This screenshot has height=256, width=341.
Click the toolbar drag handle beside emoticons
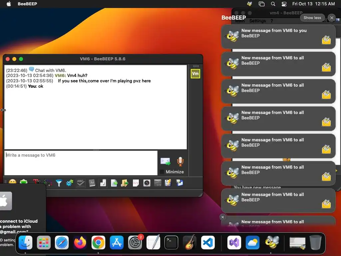tap(5, 182)
